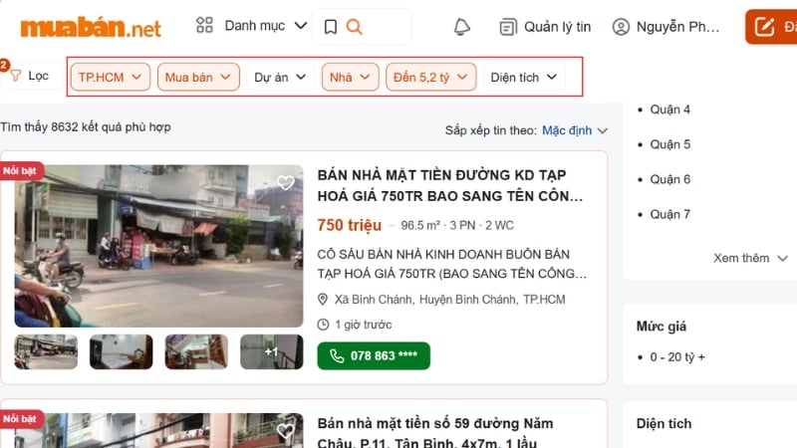
Task: Open Nguyễn Ph... account menu
Action: (677, 27)
